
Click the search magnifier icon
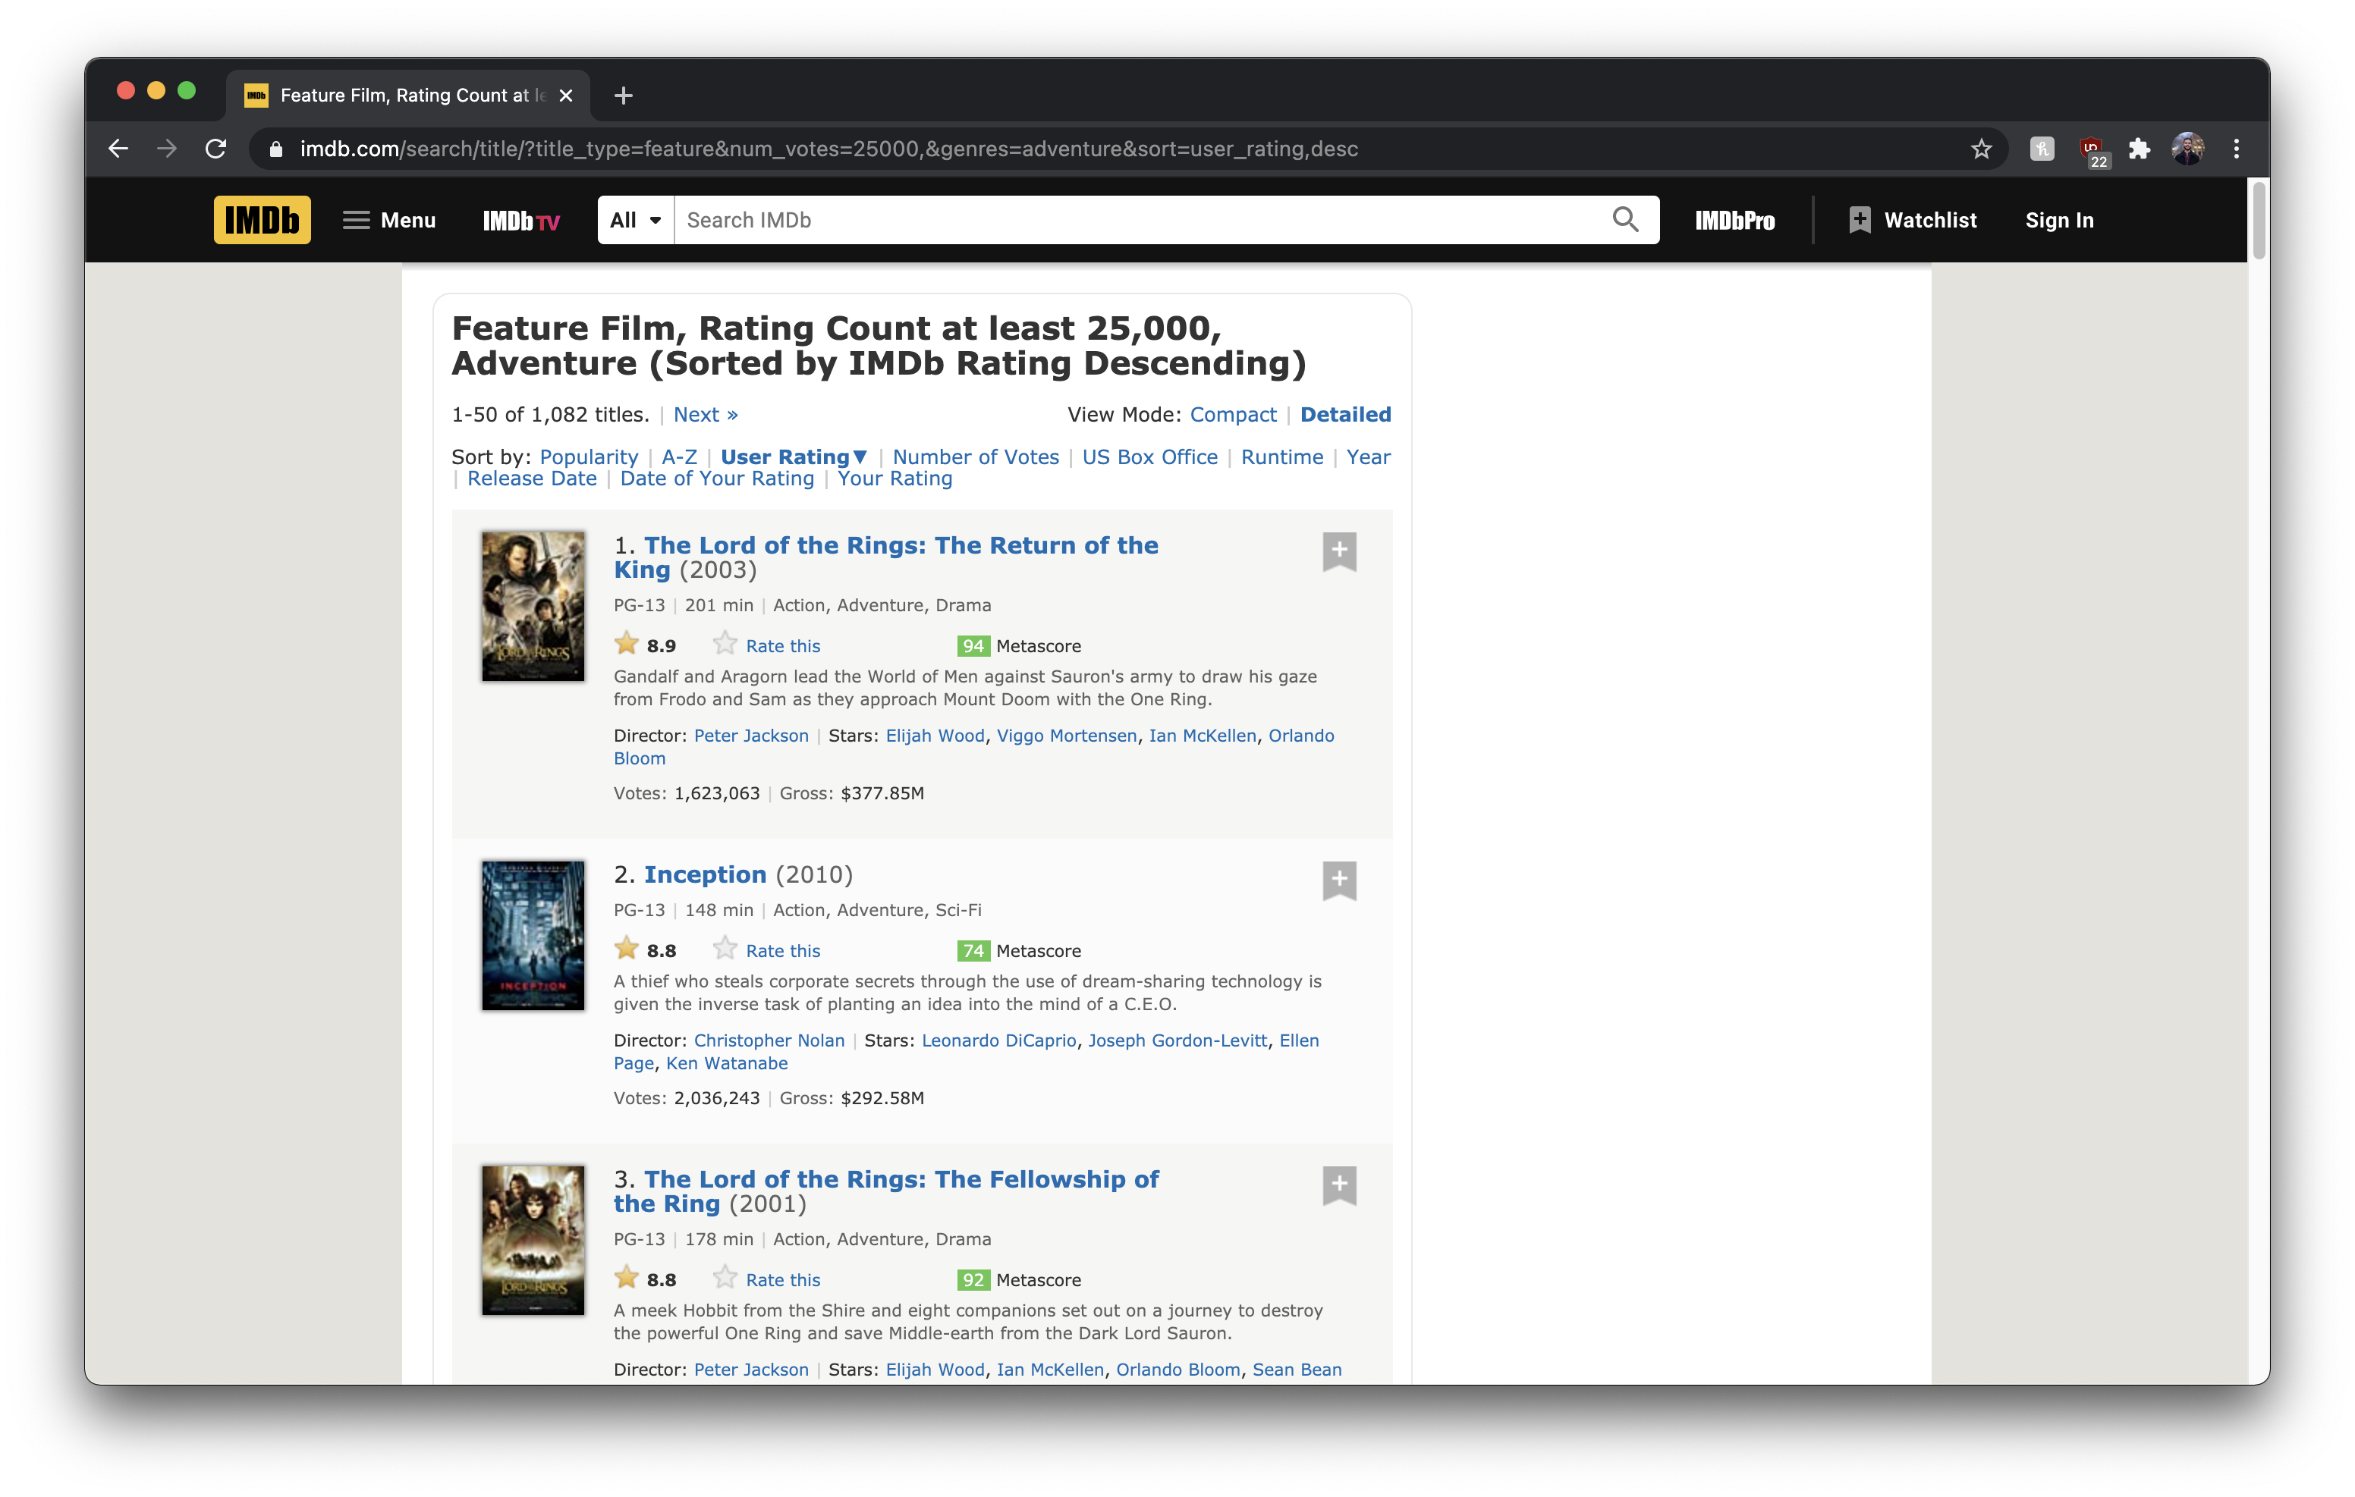click(1624, 219)
